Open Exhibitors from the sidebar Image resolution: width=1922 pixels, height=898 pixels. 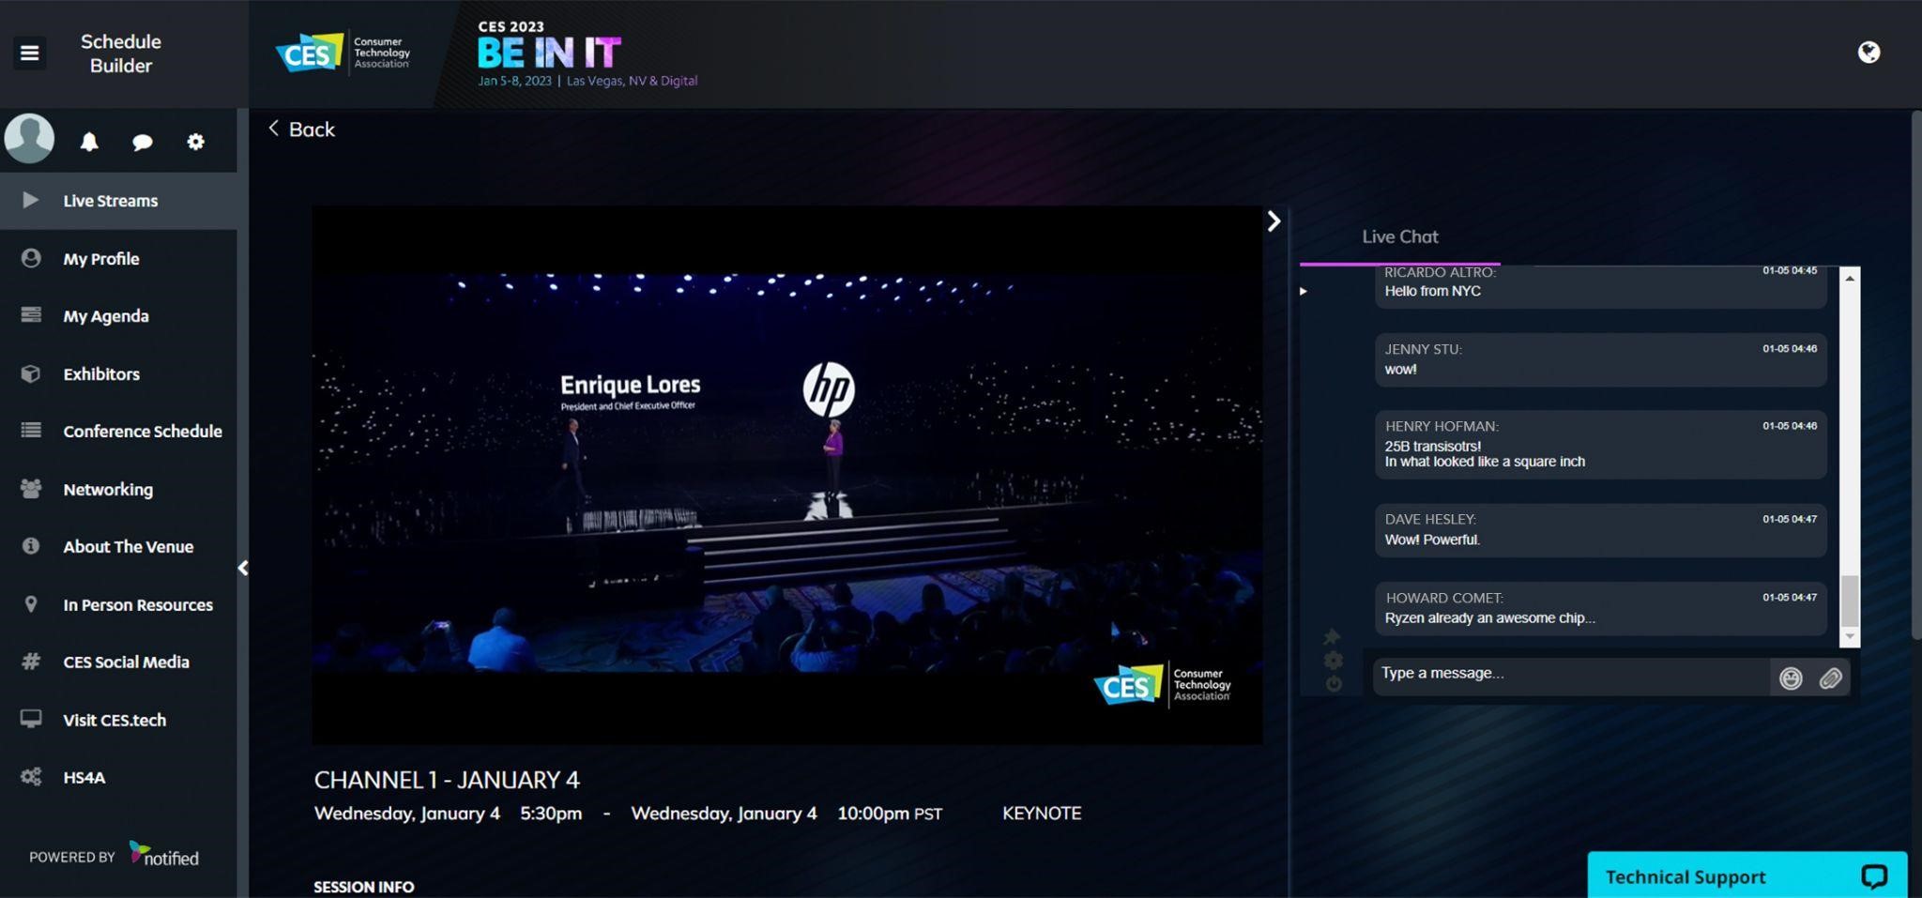tap(101, 374)
